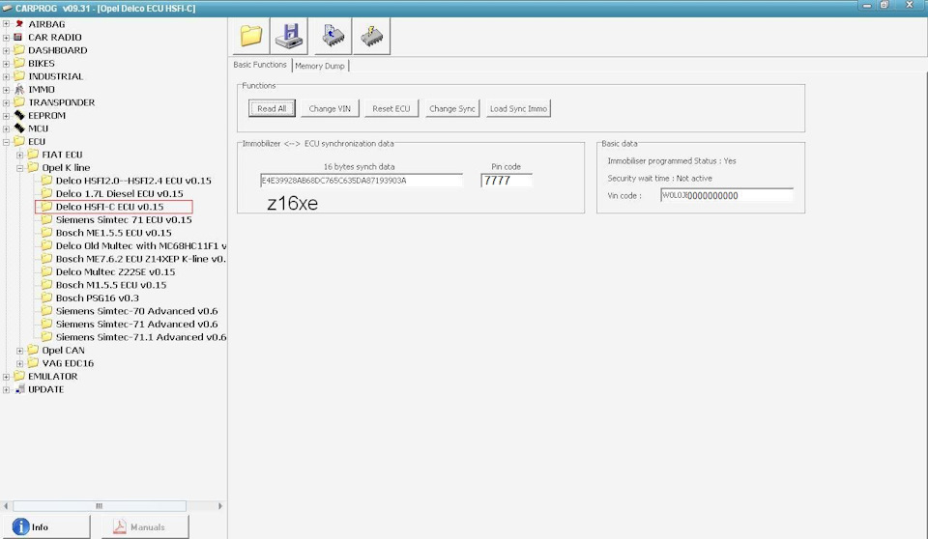Select Delco HSFI2.0--HSFI2.4 ECU v0.15
This screenshot has width=928, height=539.
point(133,181)
